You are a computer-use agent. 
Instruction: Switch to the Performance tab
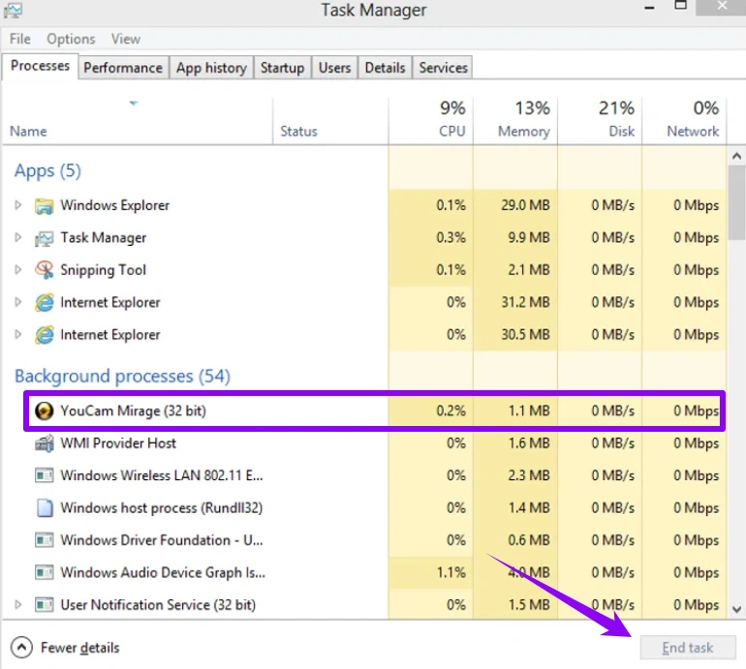(122, 68)
